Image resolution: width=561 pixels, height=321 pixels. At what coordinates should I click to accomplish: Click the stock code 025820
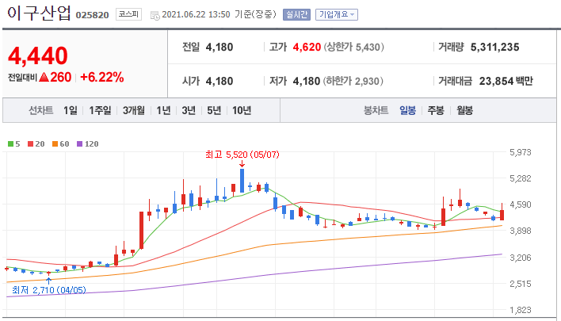click(92, 15)
